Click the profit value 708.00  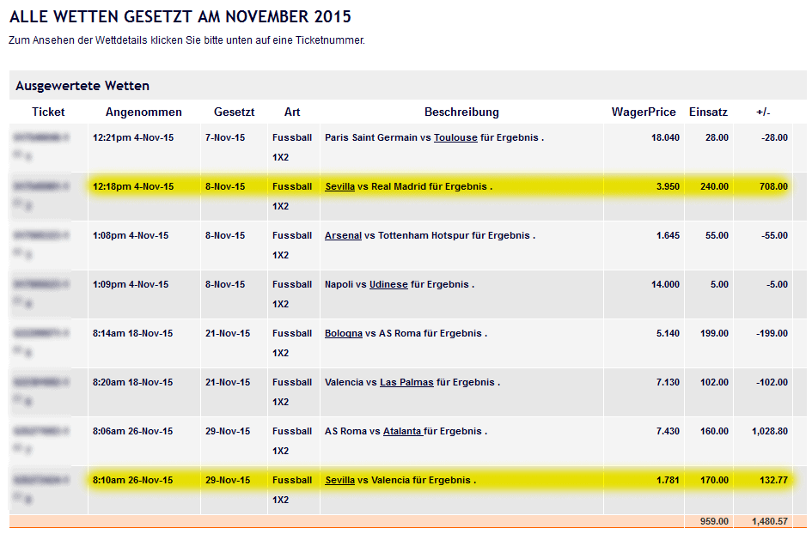(x=773, y=187)
